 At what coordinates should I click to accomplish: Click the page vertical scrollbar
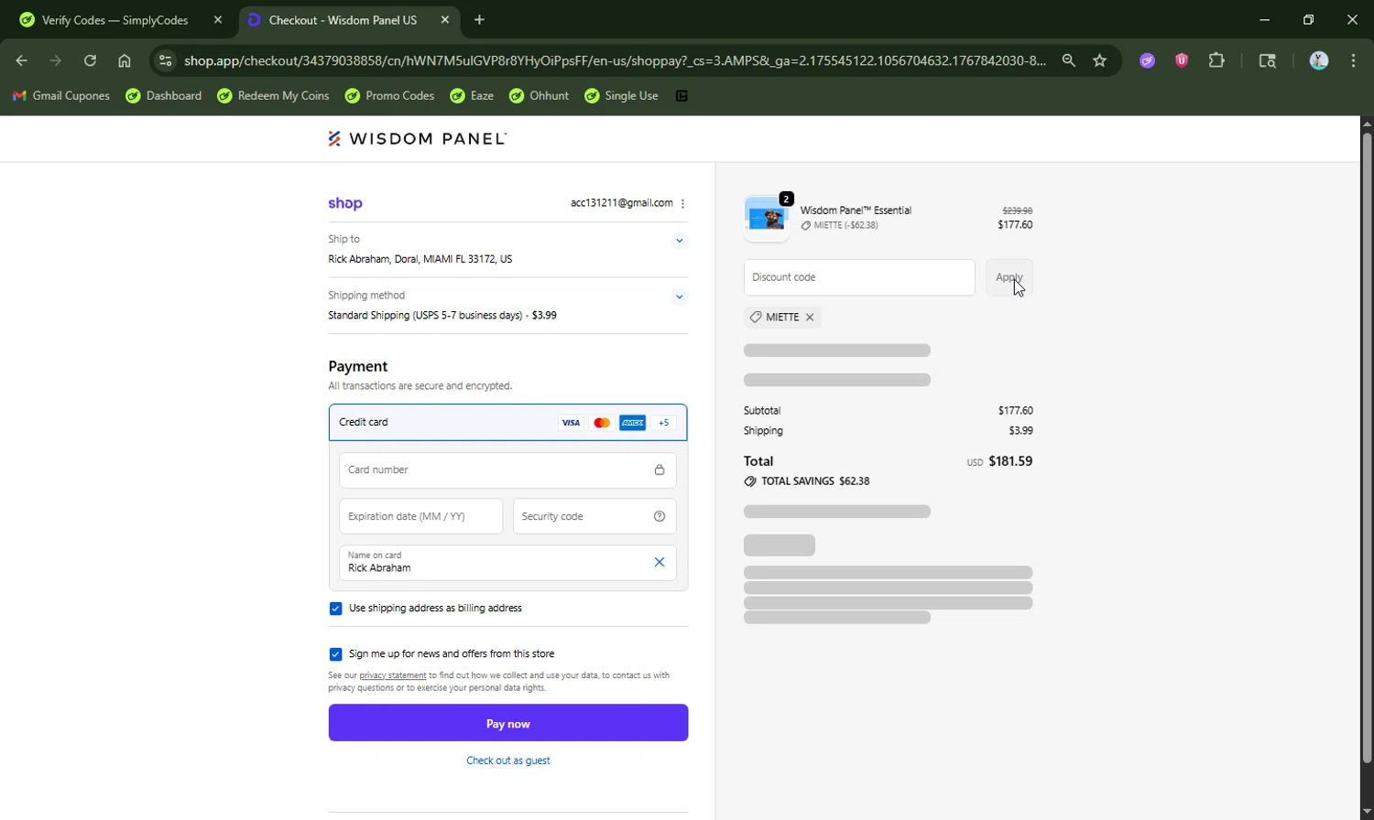(1367, 448)
